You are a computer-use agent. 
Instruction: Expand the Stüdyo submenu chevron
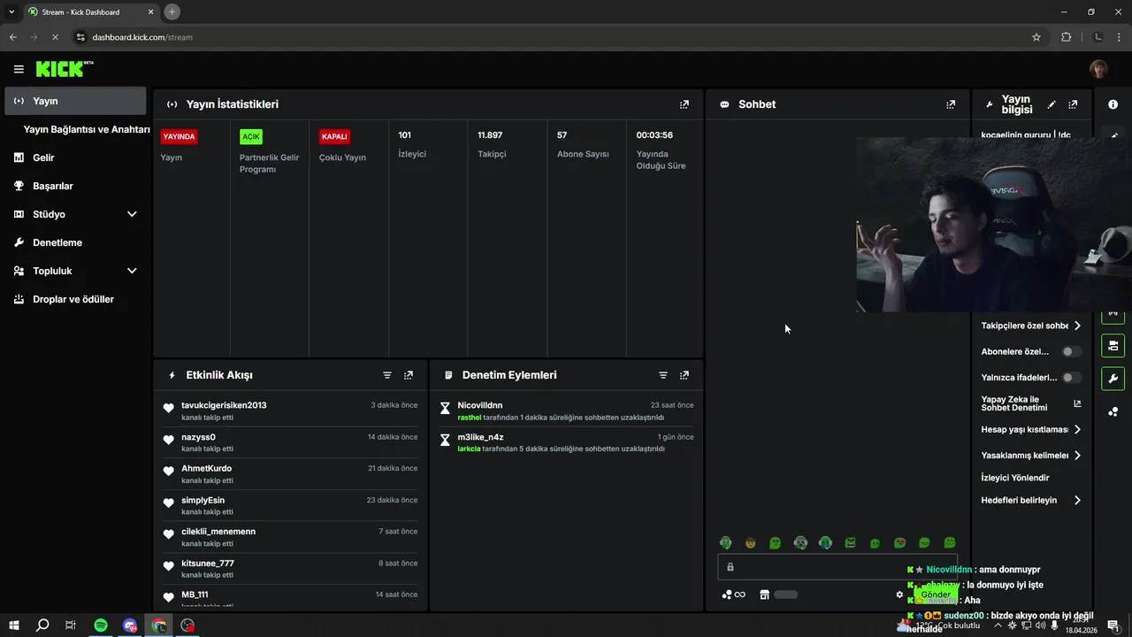pos(132,214)
